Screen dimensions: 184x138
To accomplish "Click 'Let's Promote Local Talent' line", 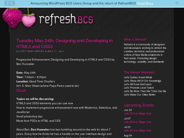I will click(139, 88).
